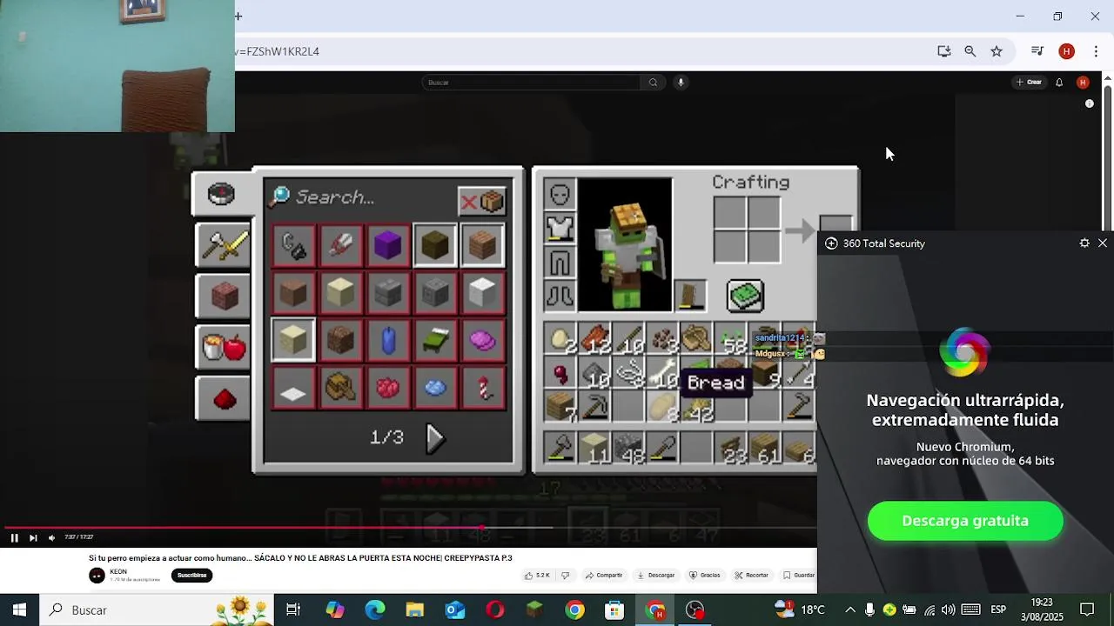Pick the firework rocket recipe
The image size is (1114, 626).
click(x=482, y=387)
